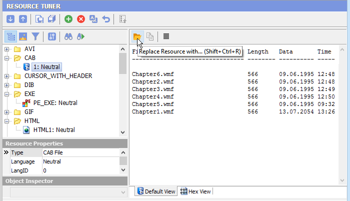Click the copy resource toolbar icon
The image size is (350, 201).
click(x=39, y=19)
